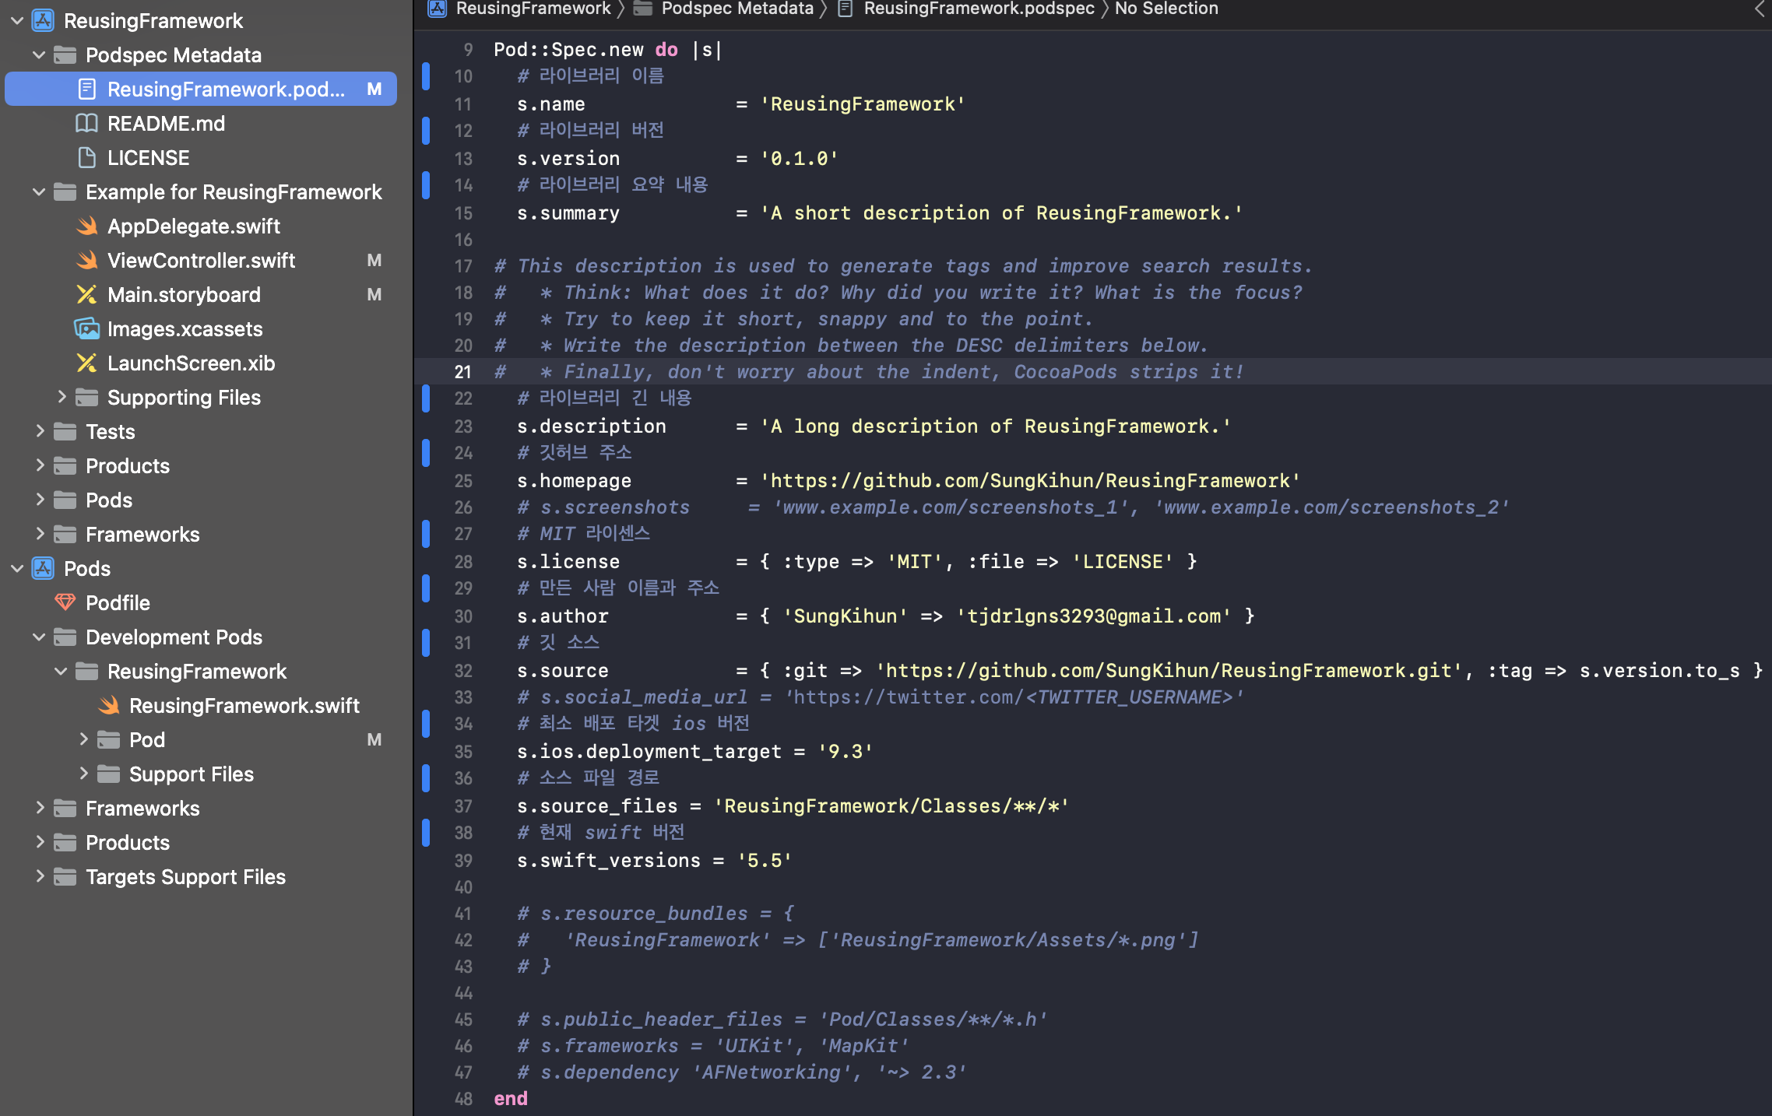The height and width of the screenshot is (1116, 1772).
Task: Click the swift_versions value '5.5'
Action: pyautogui.click(x=765, y=861)
